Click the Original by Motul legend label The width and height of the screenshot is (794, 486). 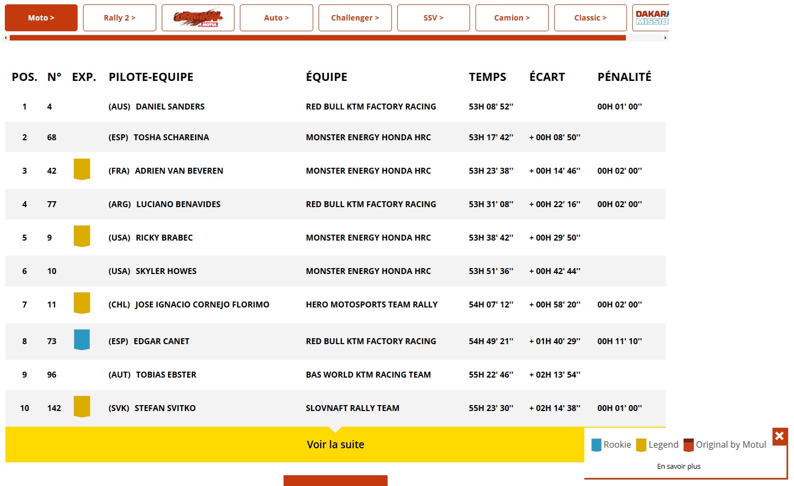tap(731, 445)
